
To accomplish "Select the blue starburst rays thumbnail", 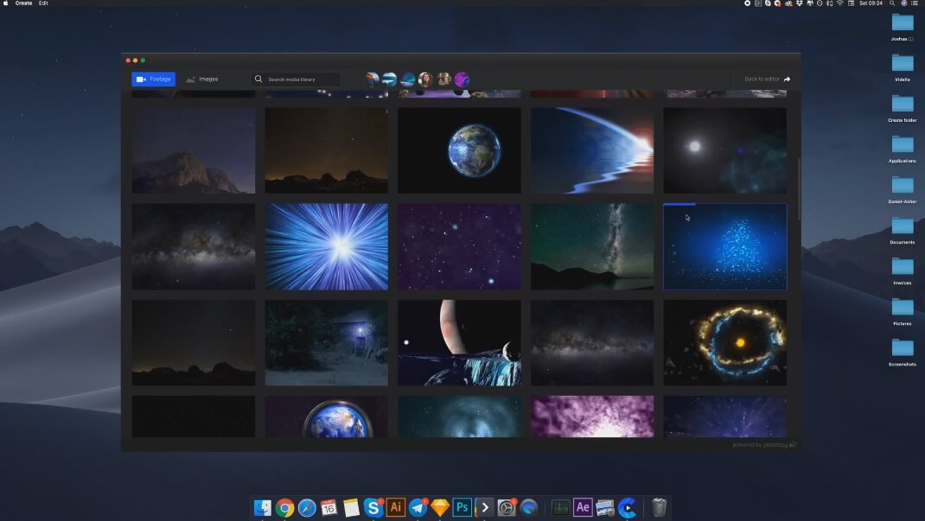I will coord(326,246).
